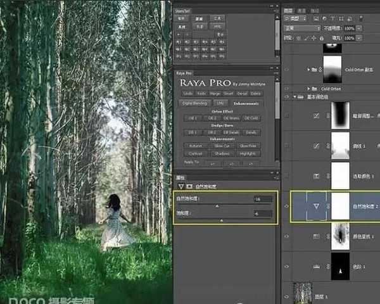Click the saturation value input field
Viewport: 380px width, 304px height.
[x=262, y=213]
